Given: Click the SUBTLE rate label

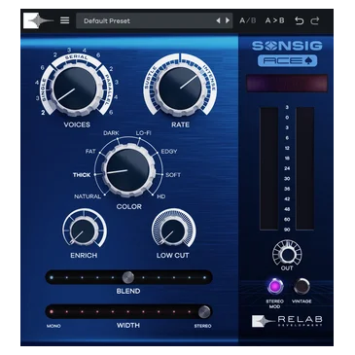Looking at the screenshot, I should pyautogui.click(x=150, y=78).
